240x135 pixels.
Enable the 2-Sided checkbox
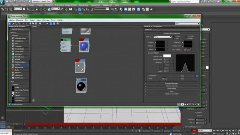click(x=174, y=36)
